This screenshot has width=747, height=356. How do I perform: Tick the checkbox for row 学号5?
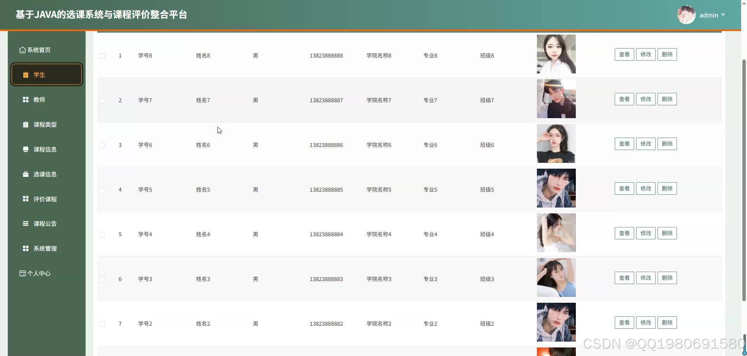pyautogui.click(x=102, y=190)
